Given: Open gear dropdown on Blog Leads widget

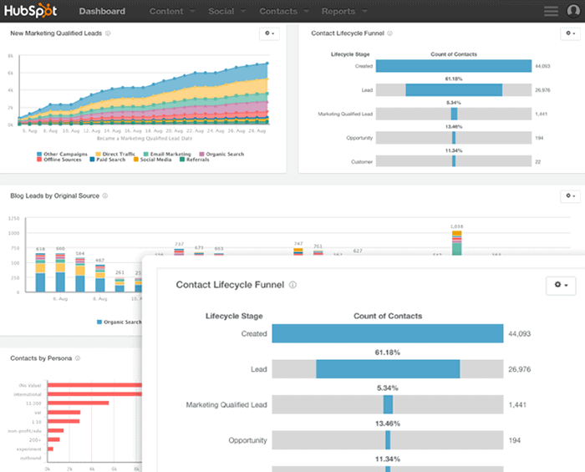Looking at the screenshot, I should [571, 195].
